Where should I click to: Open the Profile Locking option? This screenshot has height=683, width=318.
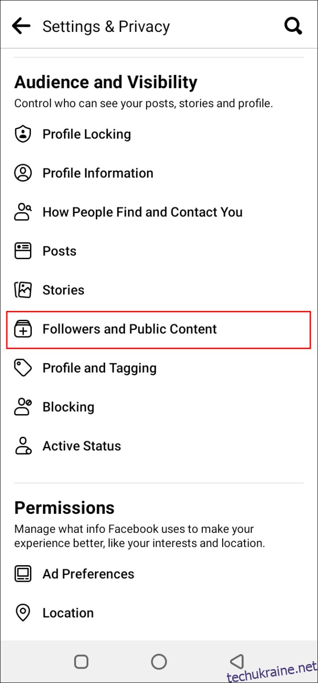click(159, 134)
